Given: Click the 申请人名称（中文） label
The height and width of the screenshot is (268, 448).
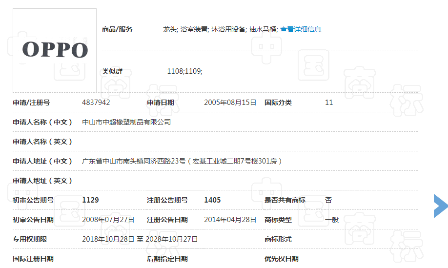Looking at the screenshot, I should (x=43, y=123).
